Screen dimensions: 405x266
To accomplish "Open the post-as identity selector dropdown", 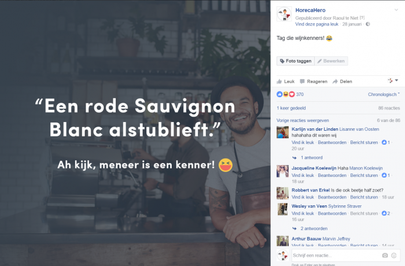I will [x=393, y=81].
